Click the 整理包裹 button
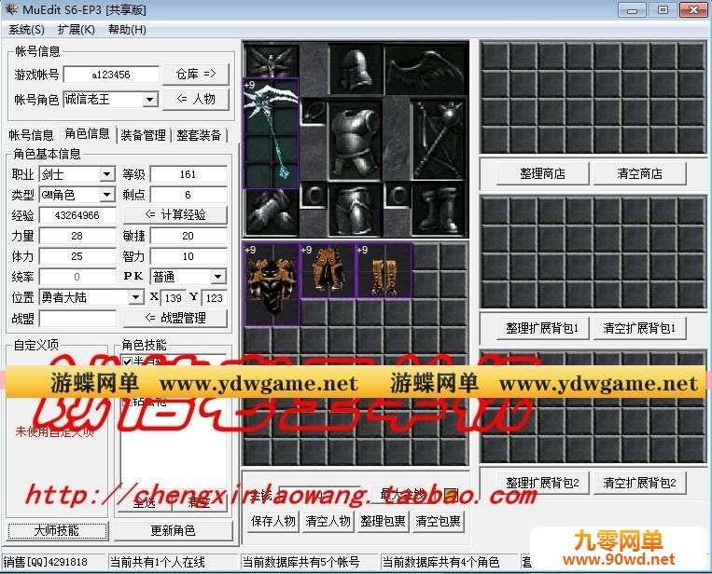Viewport: 712px width, 574px height. pos(383,521)
